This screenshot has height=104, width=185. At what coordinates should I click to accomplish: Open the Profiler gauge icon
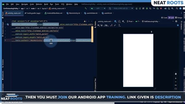click(x=154, y=8)
